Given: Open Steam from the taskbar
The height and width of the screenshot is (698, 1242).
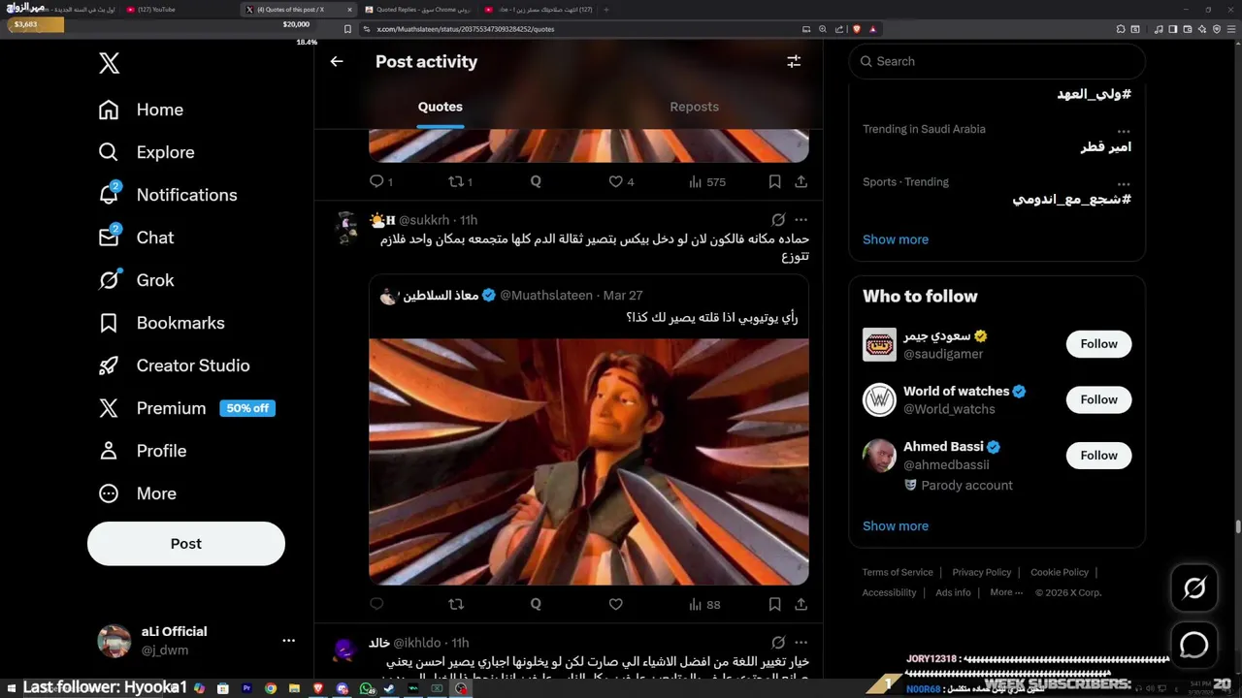Looking at the screenshot, I should click(389, 688).
